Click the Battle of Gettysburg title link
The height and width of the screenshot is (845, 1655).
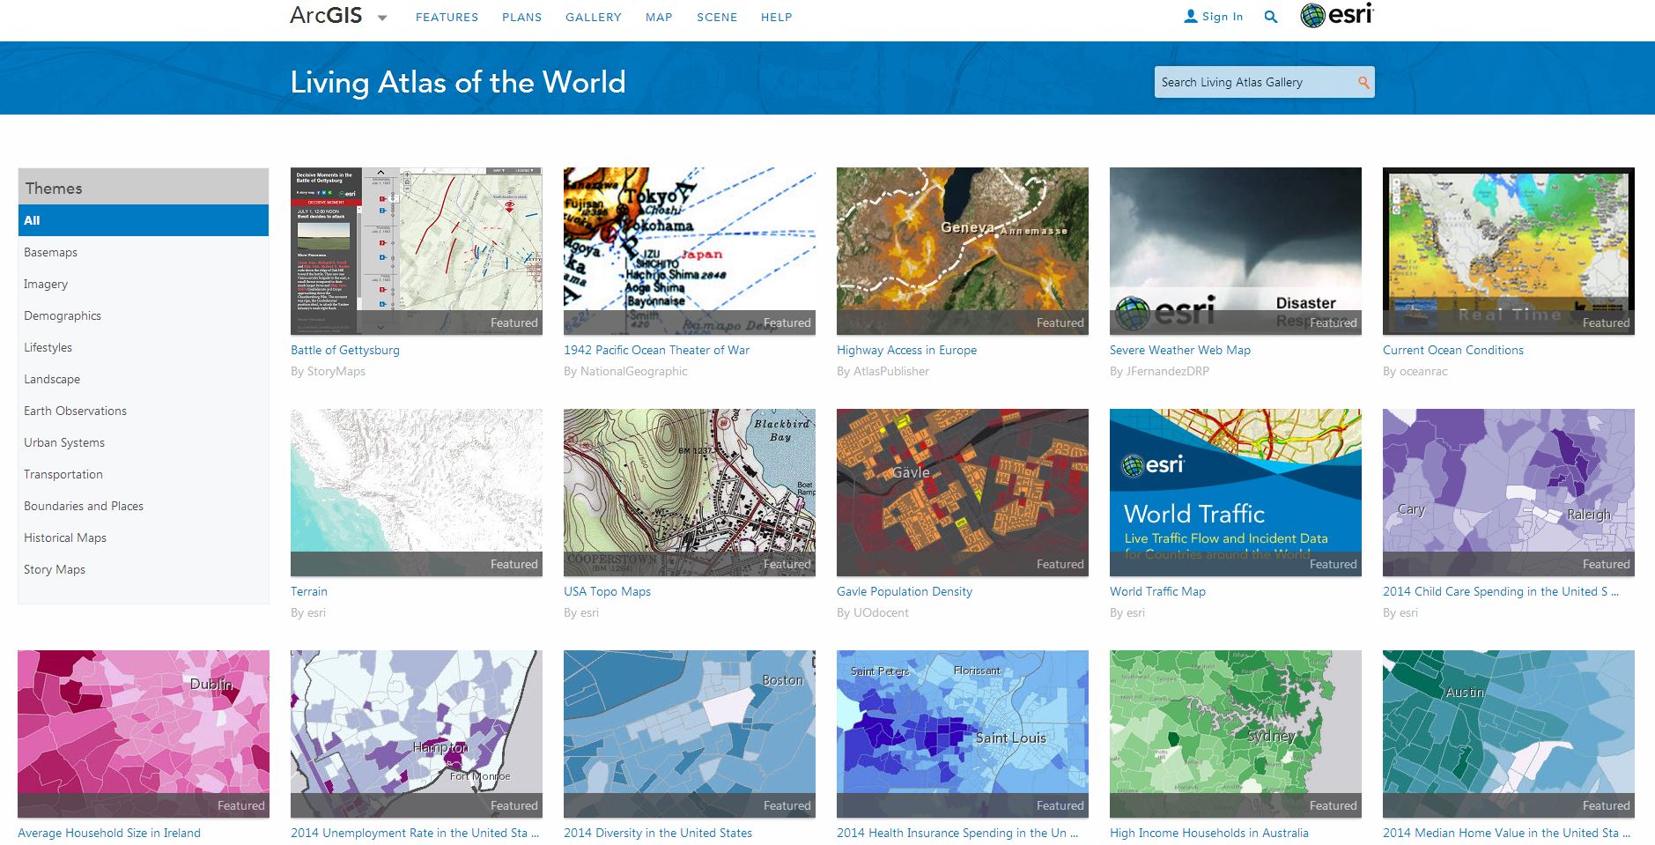[345, 350]
